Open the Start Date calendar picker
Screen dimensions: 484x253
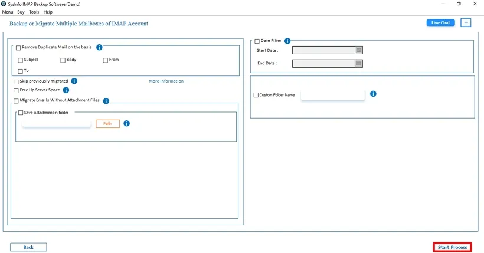[358, 50]
